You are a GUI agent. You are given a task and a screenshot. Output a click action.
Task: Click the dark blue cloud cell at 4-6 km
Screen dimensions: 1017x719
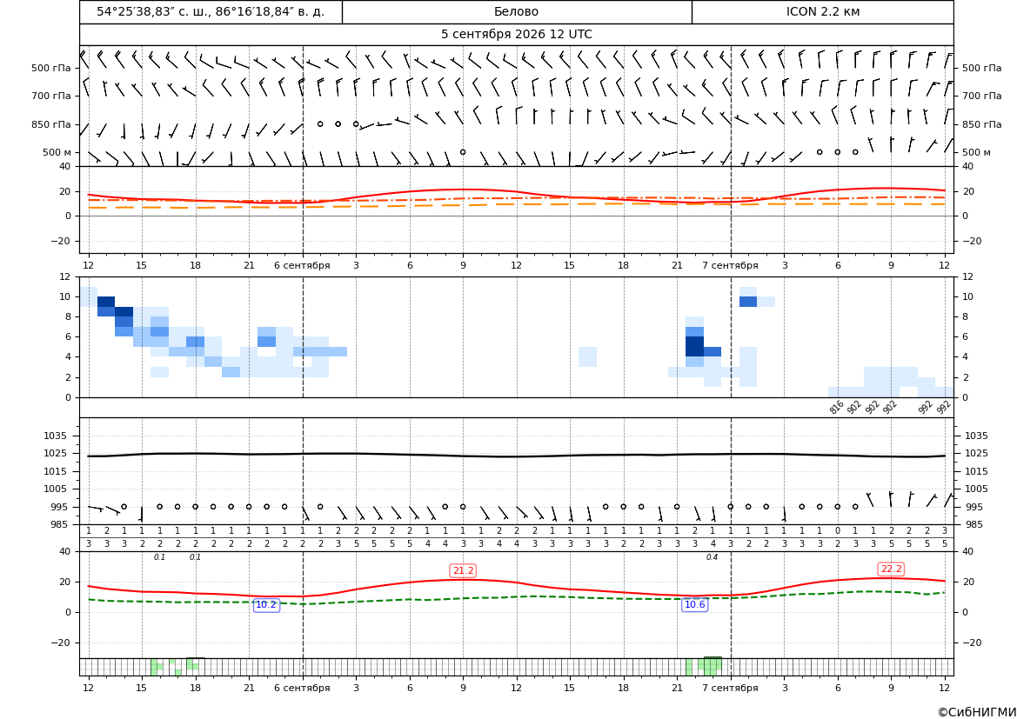point(694,346)
